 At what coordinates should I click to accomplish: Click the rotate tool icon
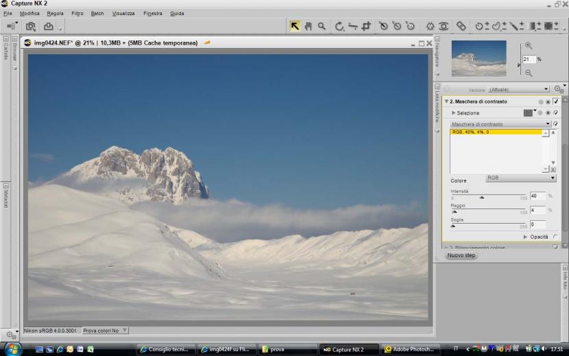click(339, 26)
